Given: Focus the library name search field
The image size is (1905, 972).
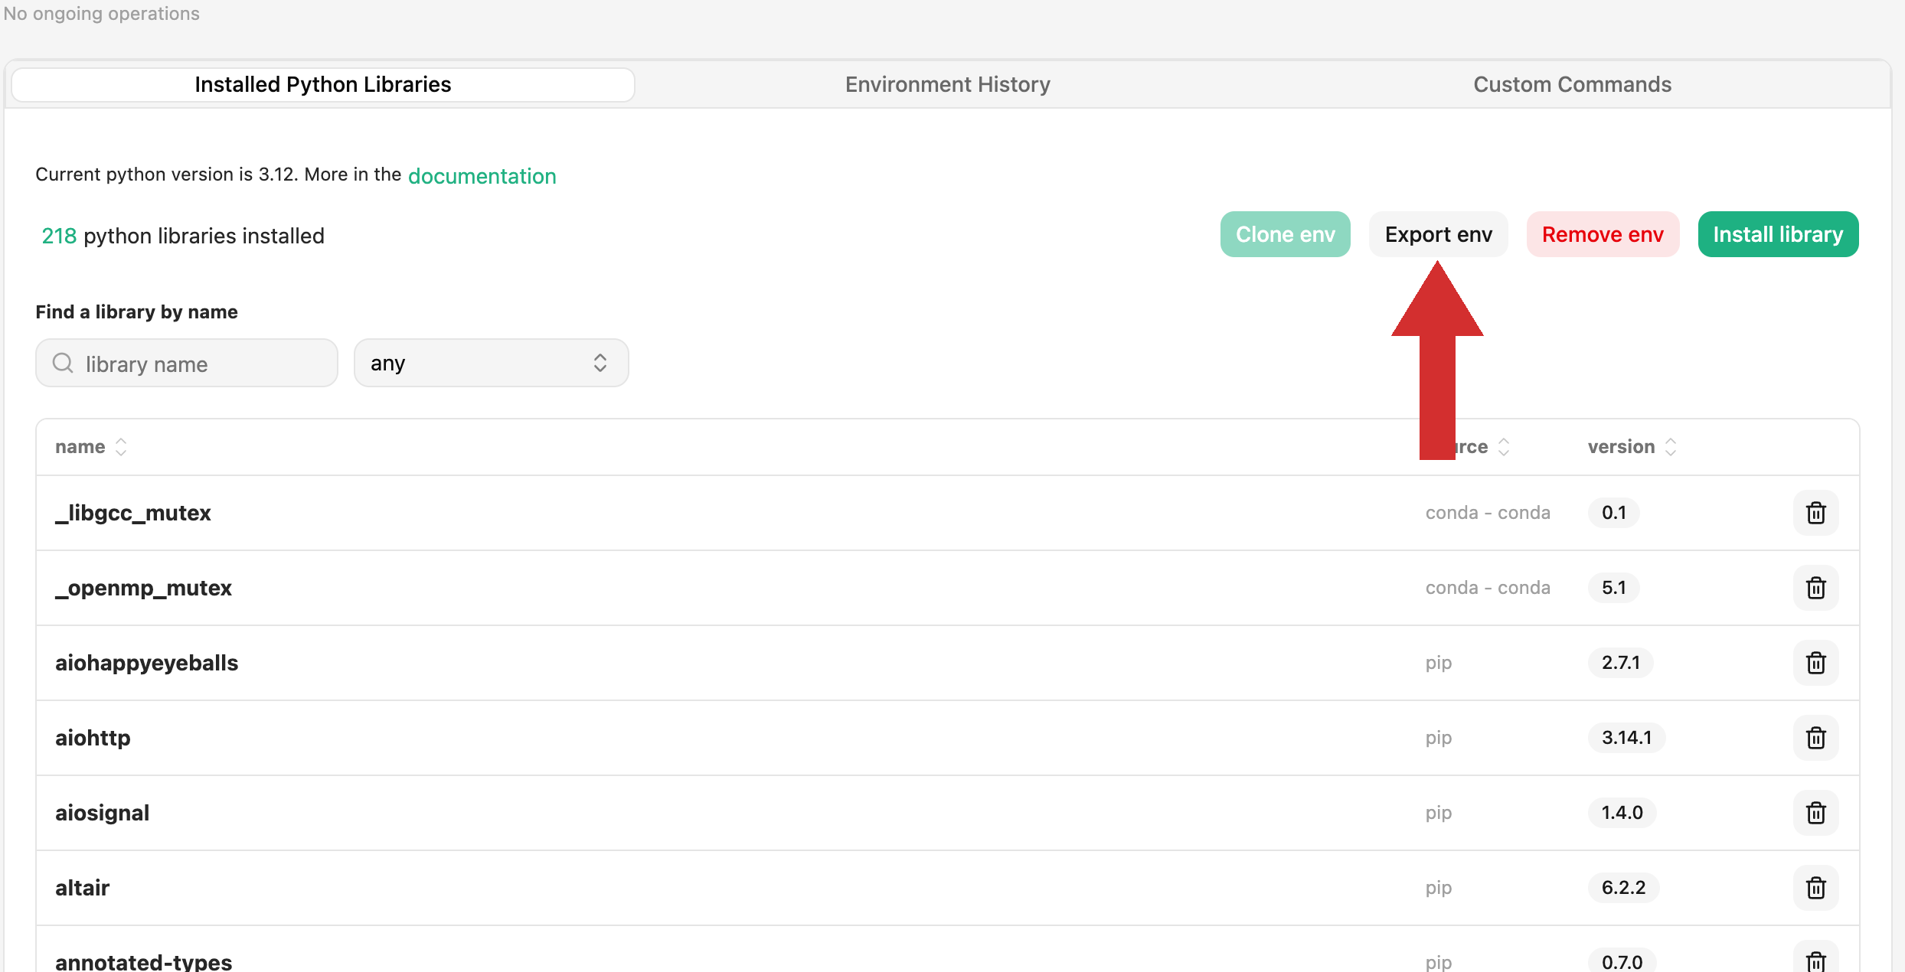Looking at the screenshot, I should click(x=187, y=363).
